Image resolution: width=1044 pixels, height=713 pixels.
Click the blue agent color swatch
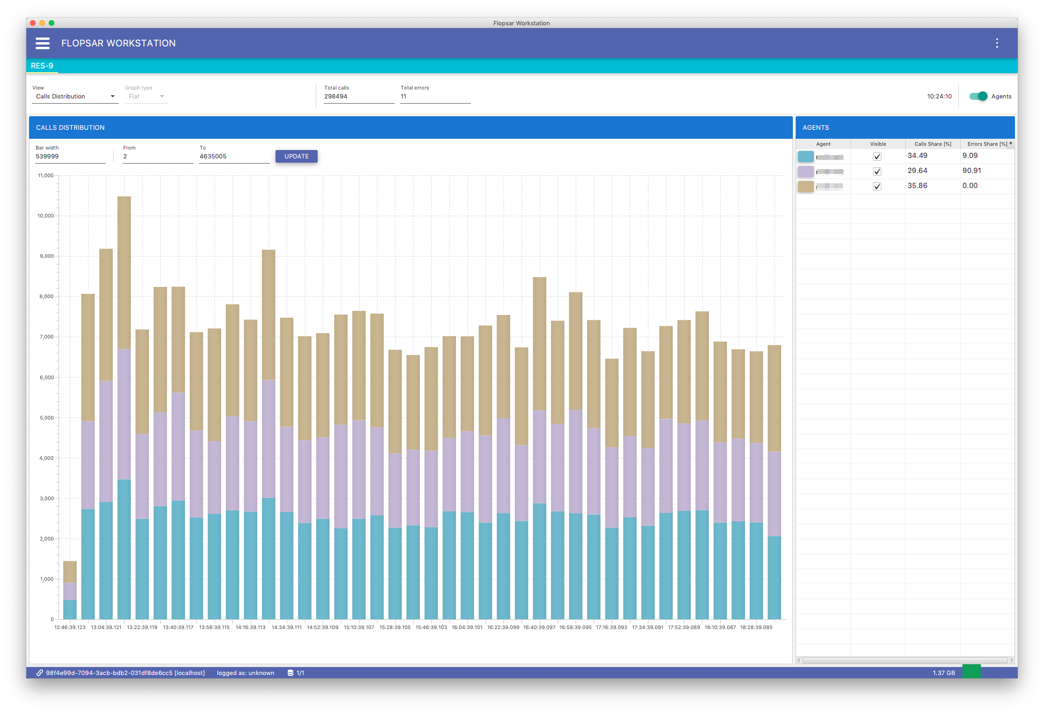pyautogui.click(x=806, y=157)
